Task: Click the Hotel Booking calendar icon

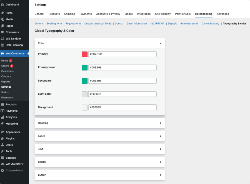Action: tap(2, 45)
